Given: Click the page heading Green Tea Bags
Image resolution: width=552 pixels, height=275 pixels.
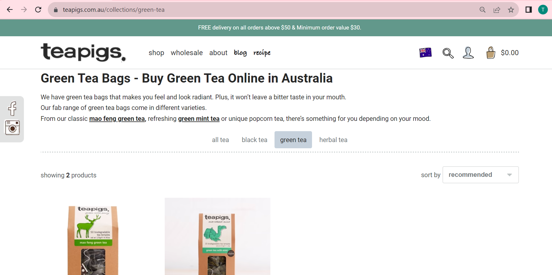Looking at the screenshot, I should point(187,78).
